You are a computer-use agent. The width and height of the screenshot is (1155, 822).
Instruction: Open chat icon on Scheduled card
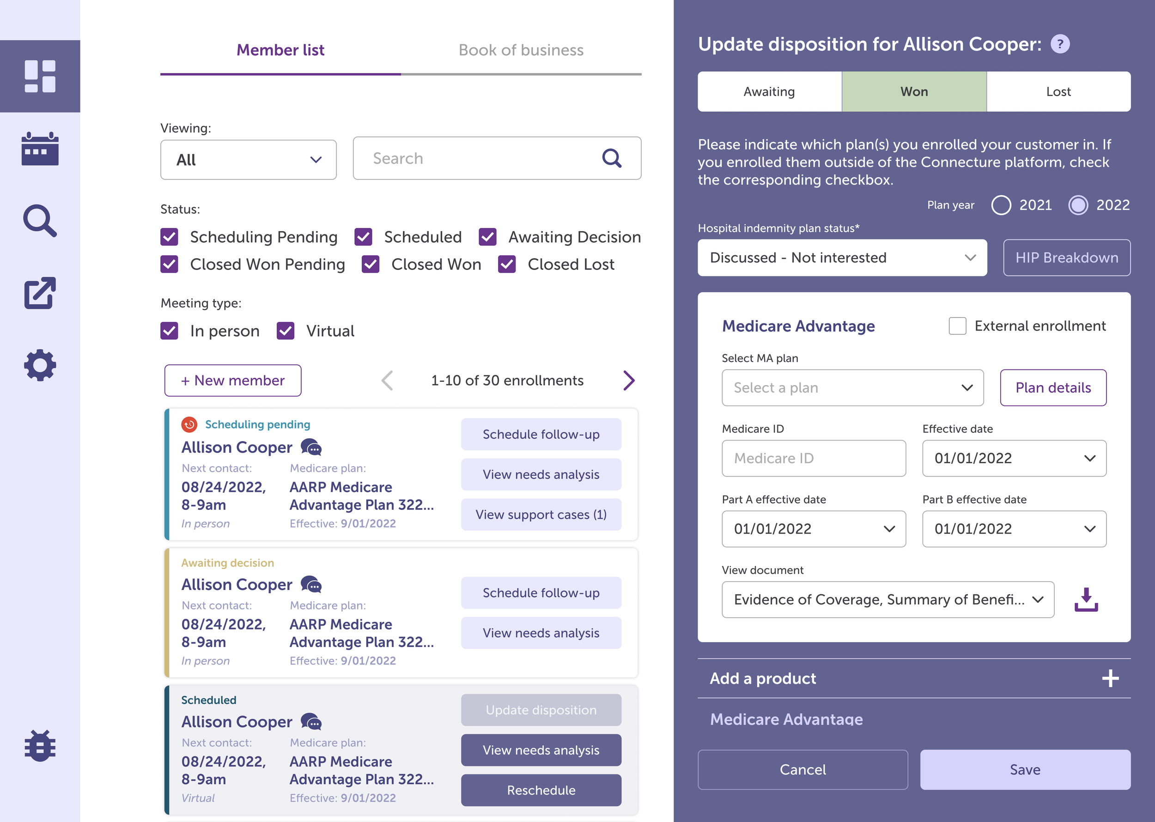311,722
